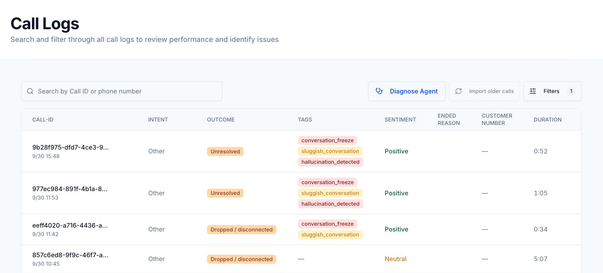Open the Filters panel

tap(552, 91)
